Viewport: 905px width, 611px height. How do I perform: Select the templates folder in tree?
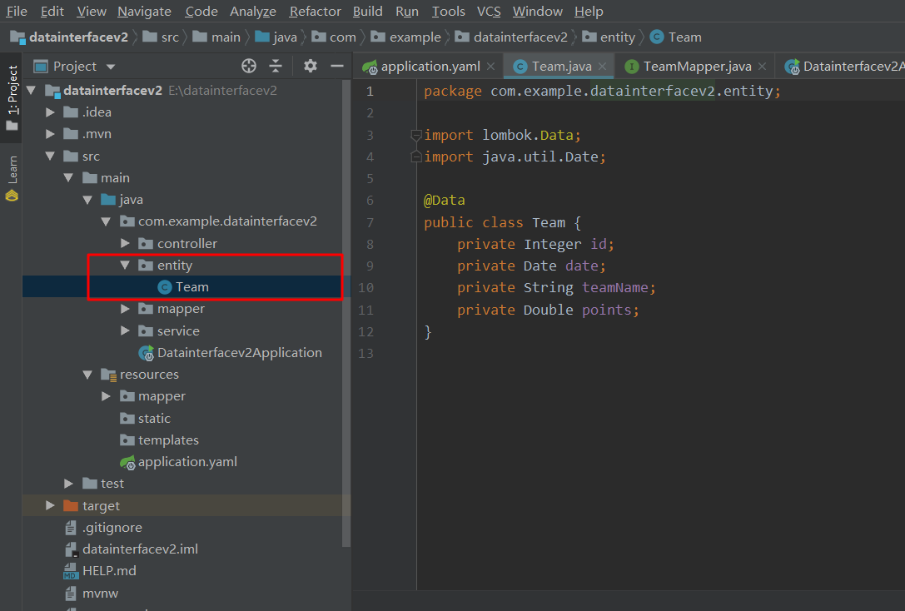coord(159,440)
